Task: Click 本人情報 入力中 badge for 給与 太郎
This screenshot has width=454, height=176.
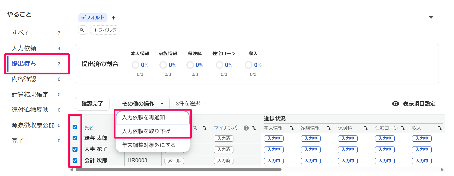Action: (274, 139)
